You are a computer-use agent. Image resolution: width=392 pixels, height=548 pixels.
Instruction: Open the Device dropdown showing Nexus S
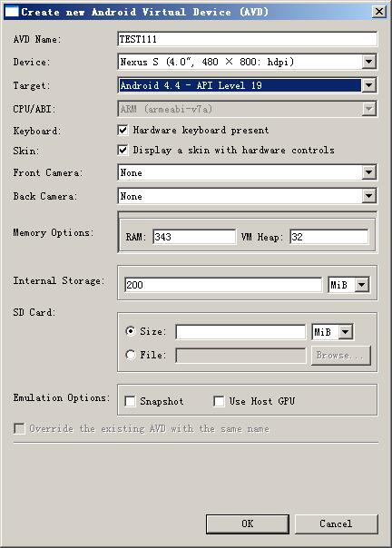247,62
